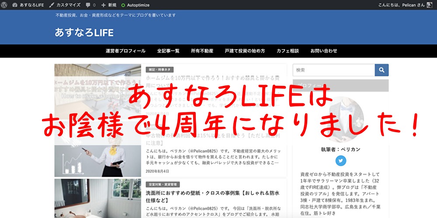437x218 pixels.
Task: Click the brush icon beside カスタマイズ
Action: pyautogui.click(x=52, y=5)
